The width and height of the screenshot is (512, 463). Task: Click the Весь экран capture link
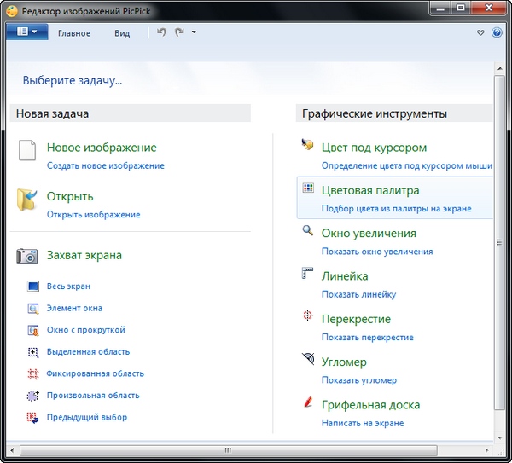coord(68,286)
